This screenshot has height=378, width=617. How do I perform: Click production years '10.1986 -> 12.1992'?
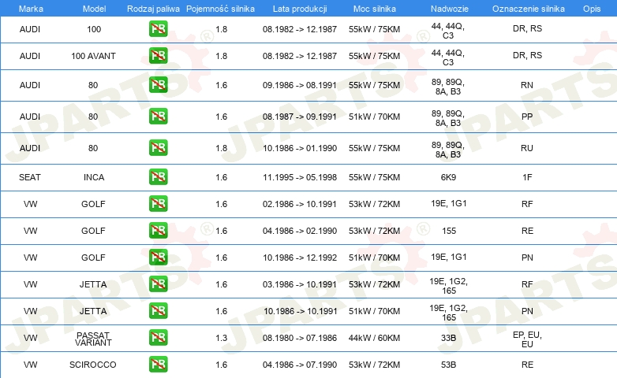pyautogui.click(x=300, y=258)
